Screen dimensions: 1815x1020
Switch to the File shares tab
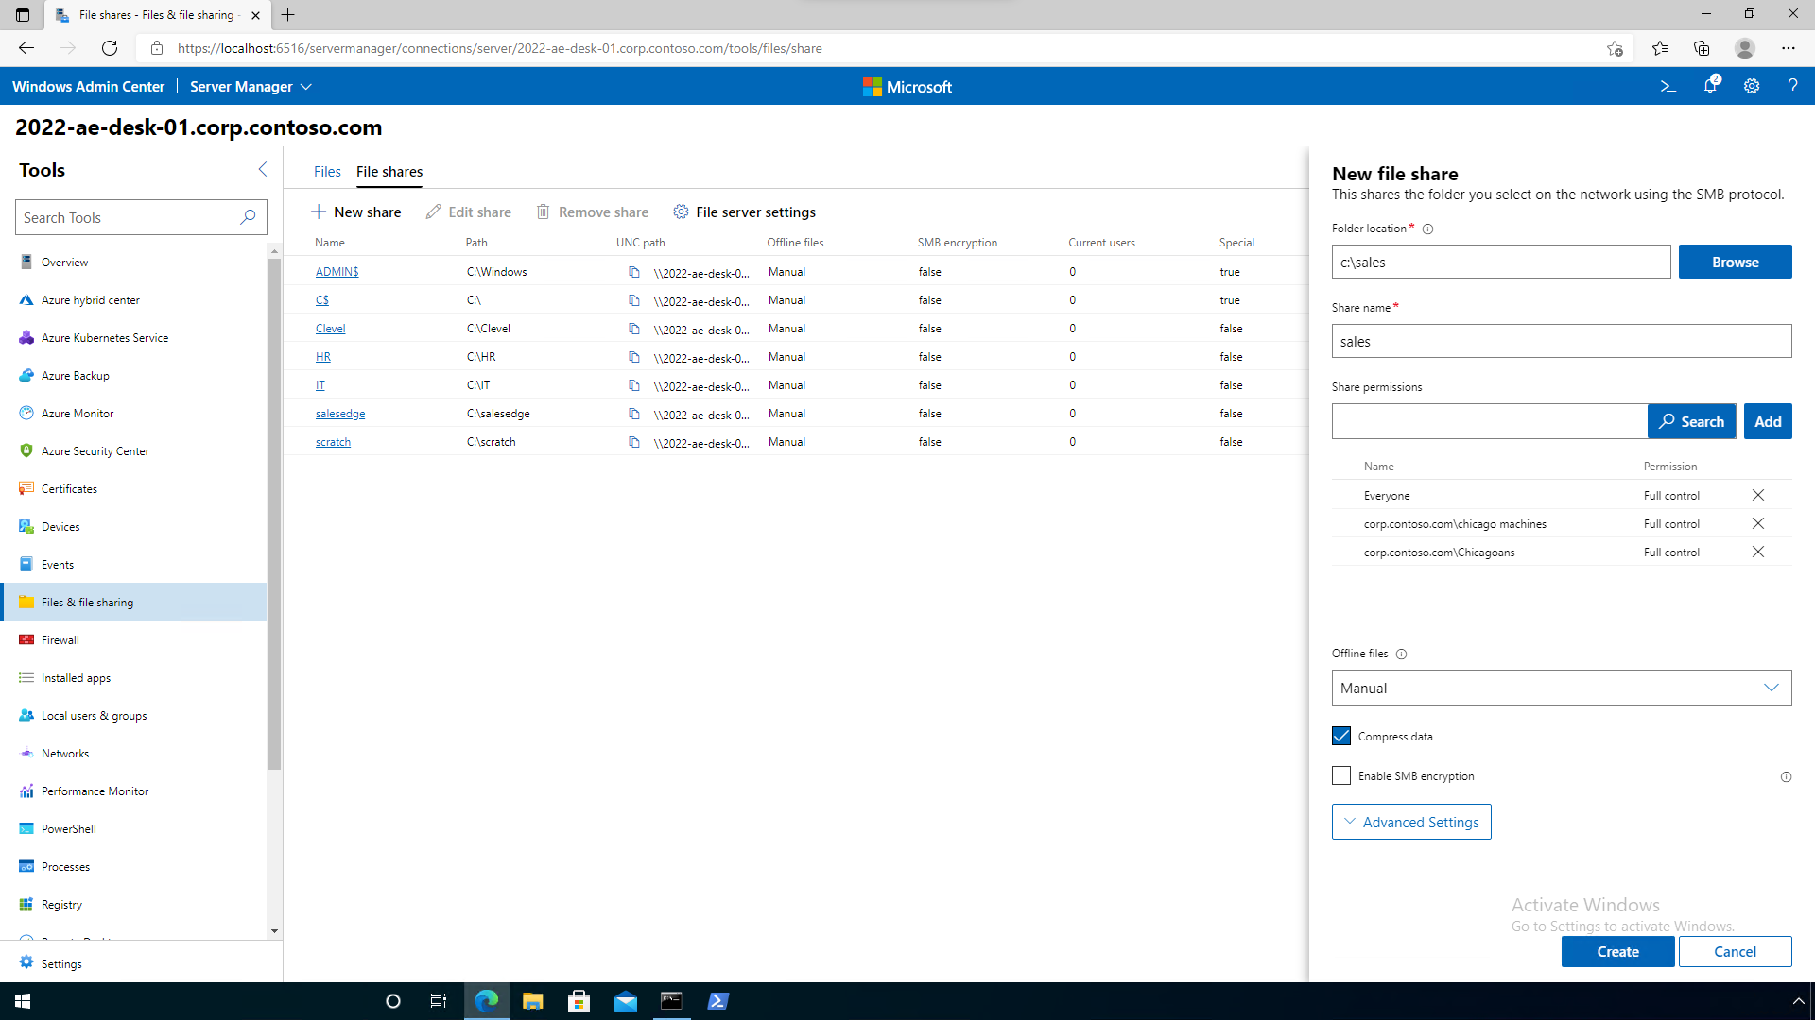click(x=389, y=172)
